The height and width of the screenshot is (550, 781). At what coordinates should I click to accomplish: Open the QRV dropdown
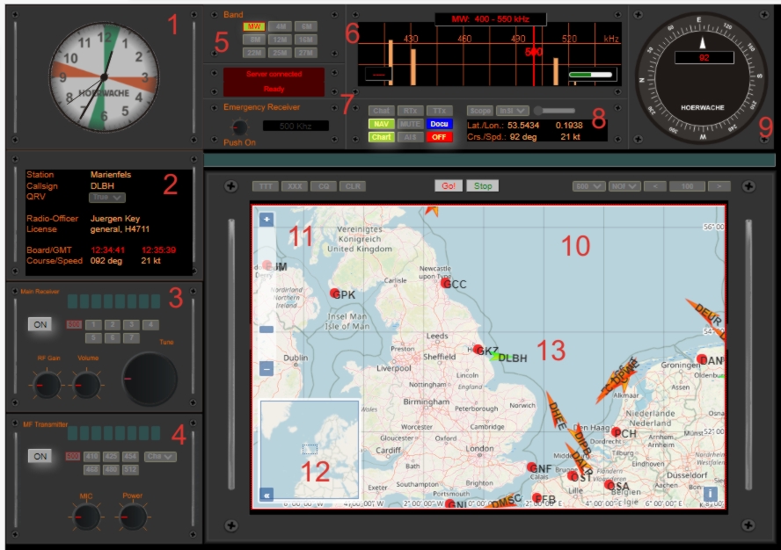pyautogui.click(x=108, y=198)
